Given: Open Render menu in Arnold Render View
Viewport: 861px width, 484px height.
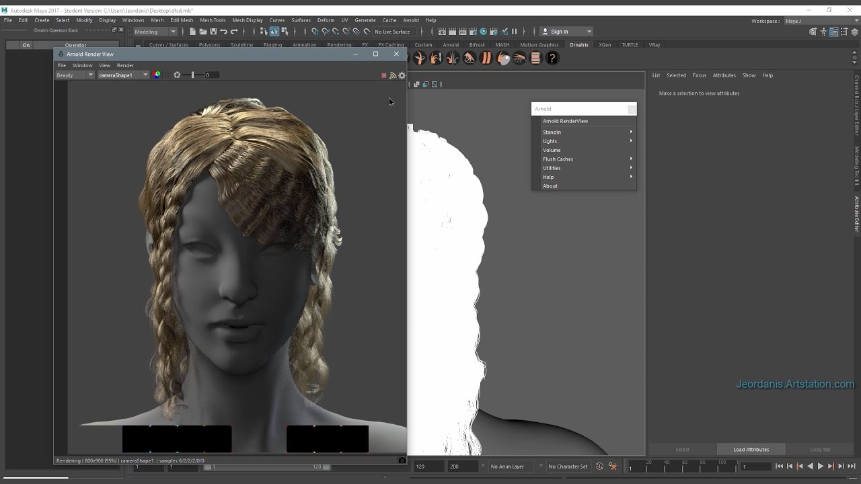Looking at the screenshot, I should click(x=125, y=65).
